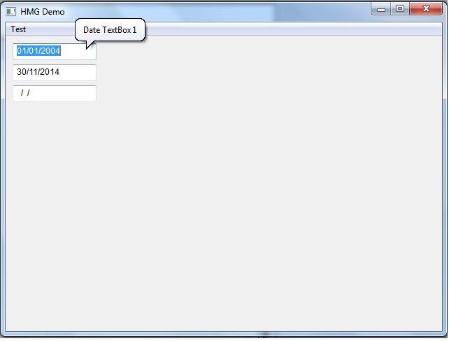Click month 11 in the second date field
Image resolution: width=449 pixels, height=341 pixels.
(33, 73)
